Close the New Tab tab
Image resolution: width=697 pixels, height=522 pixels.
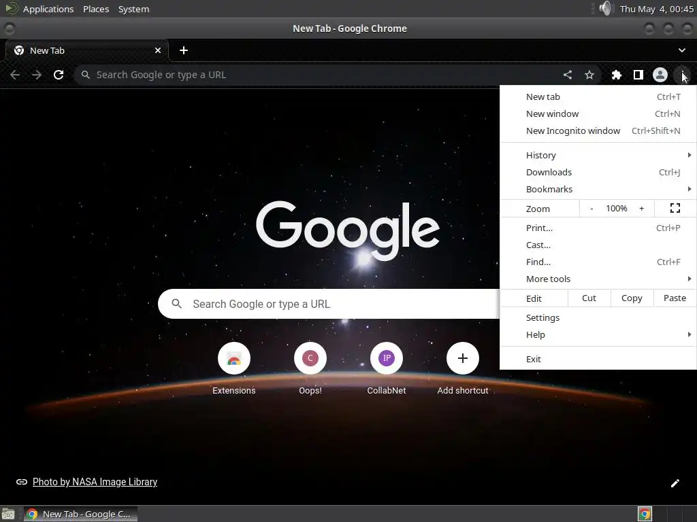click(x=158, y=50)
